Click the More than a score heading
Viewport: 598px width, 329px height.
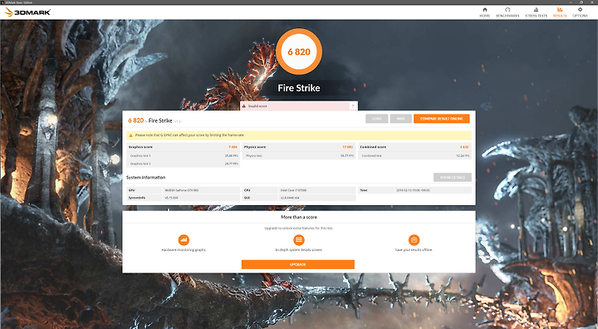[299, 217]
